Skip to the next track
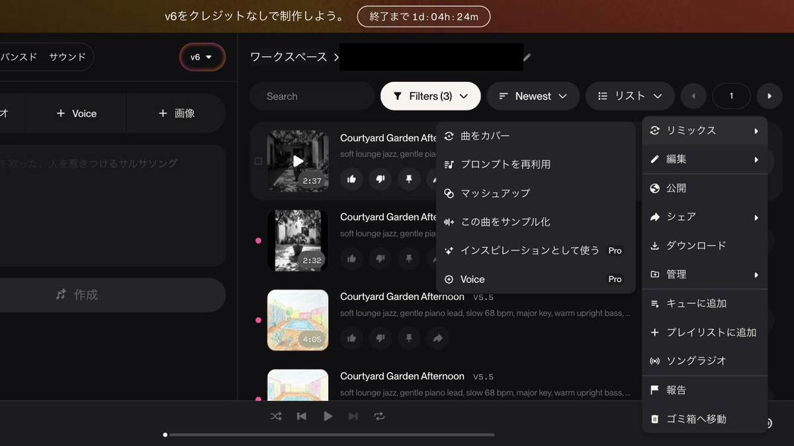 pyautogui.click(x=353, y=416)
